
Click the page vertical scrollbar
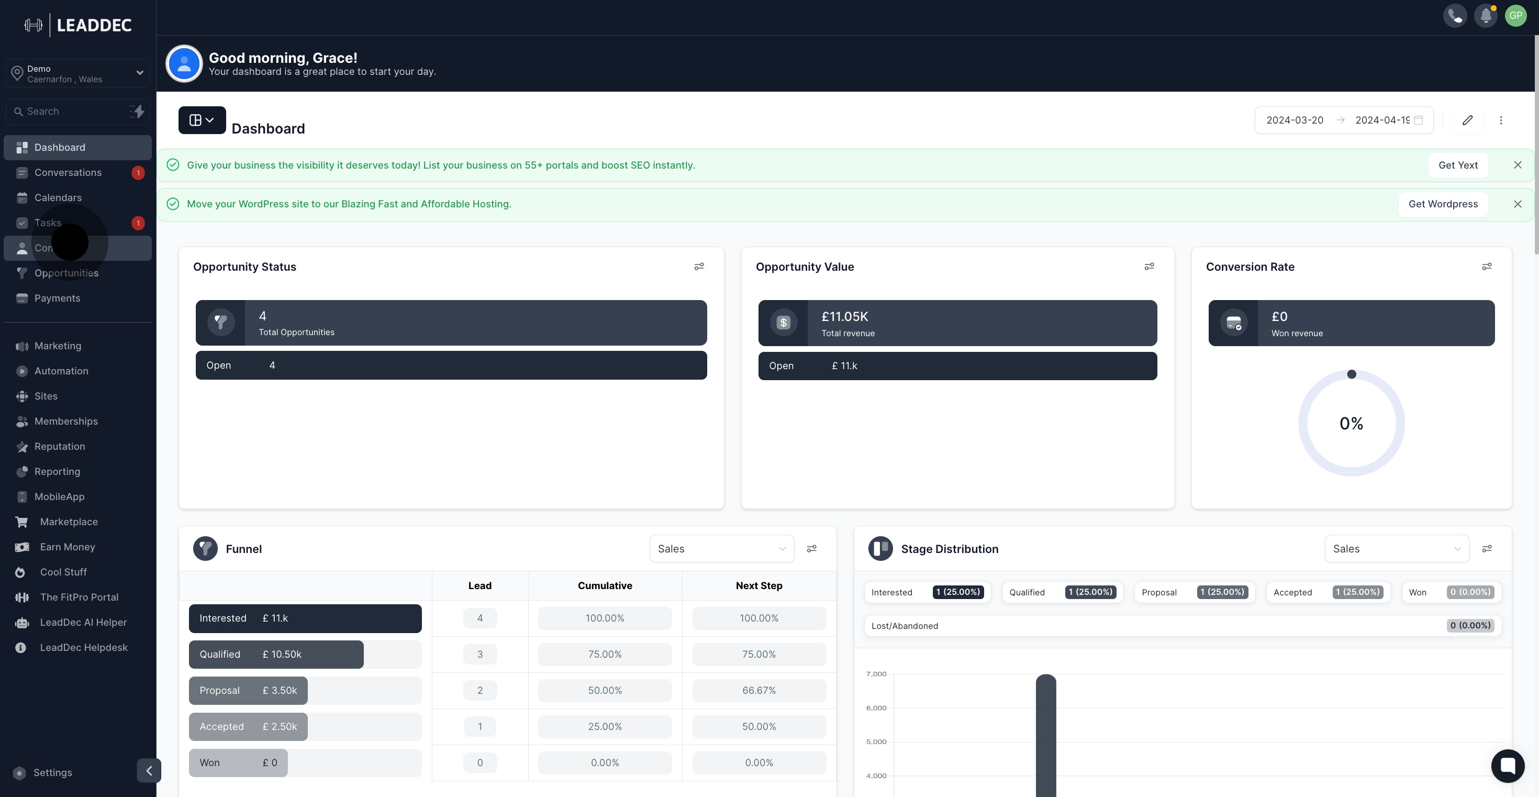tap(1536, 145)
